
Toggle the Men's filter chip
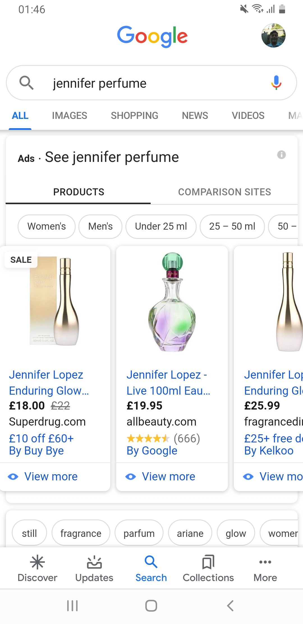[x=100, y=227]
